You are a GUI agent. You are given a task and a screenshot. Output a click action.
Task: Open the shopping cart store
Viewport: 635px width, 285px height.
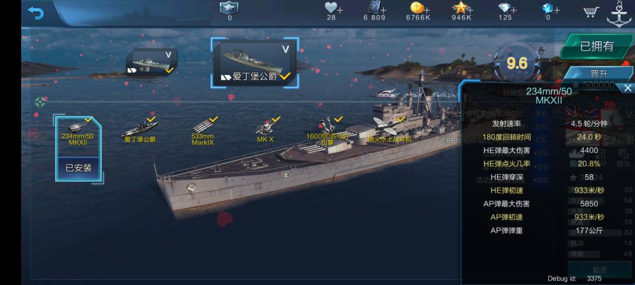tap(591, 12)
